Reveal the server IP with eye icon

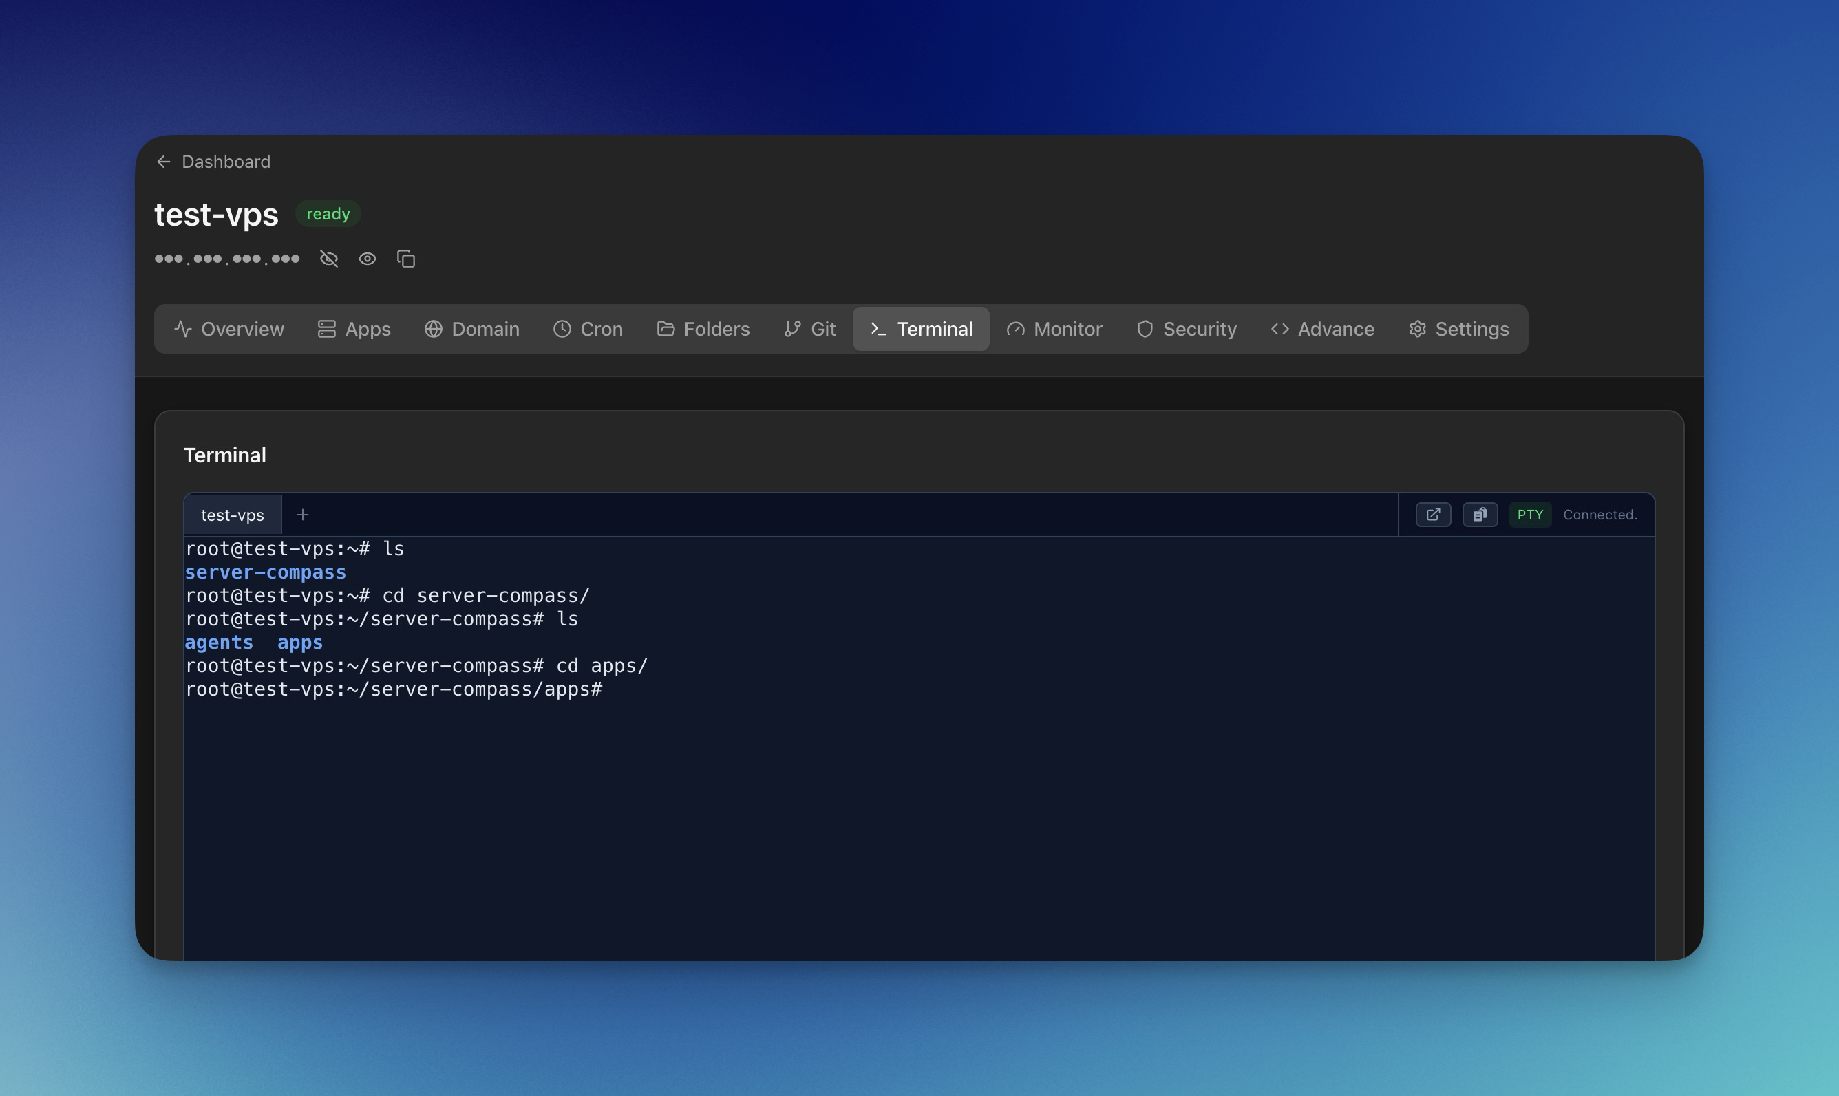(367, 259)
